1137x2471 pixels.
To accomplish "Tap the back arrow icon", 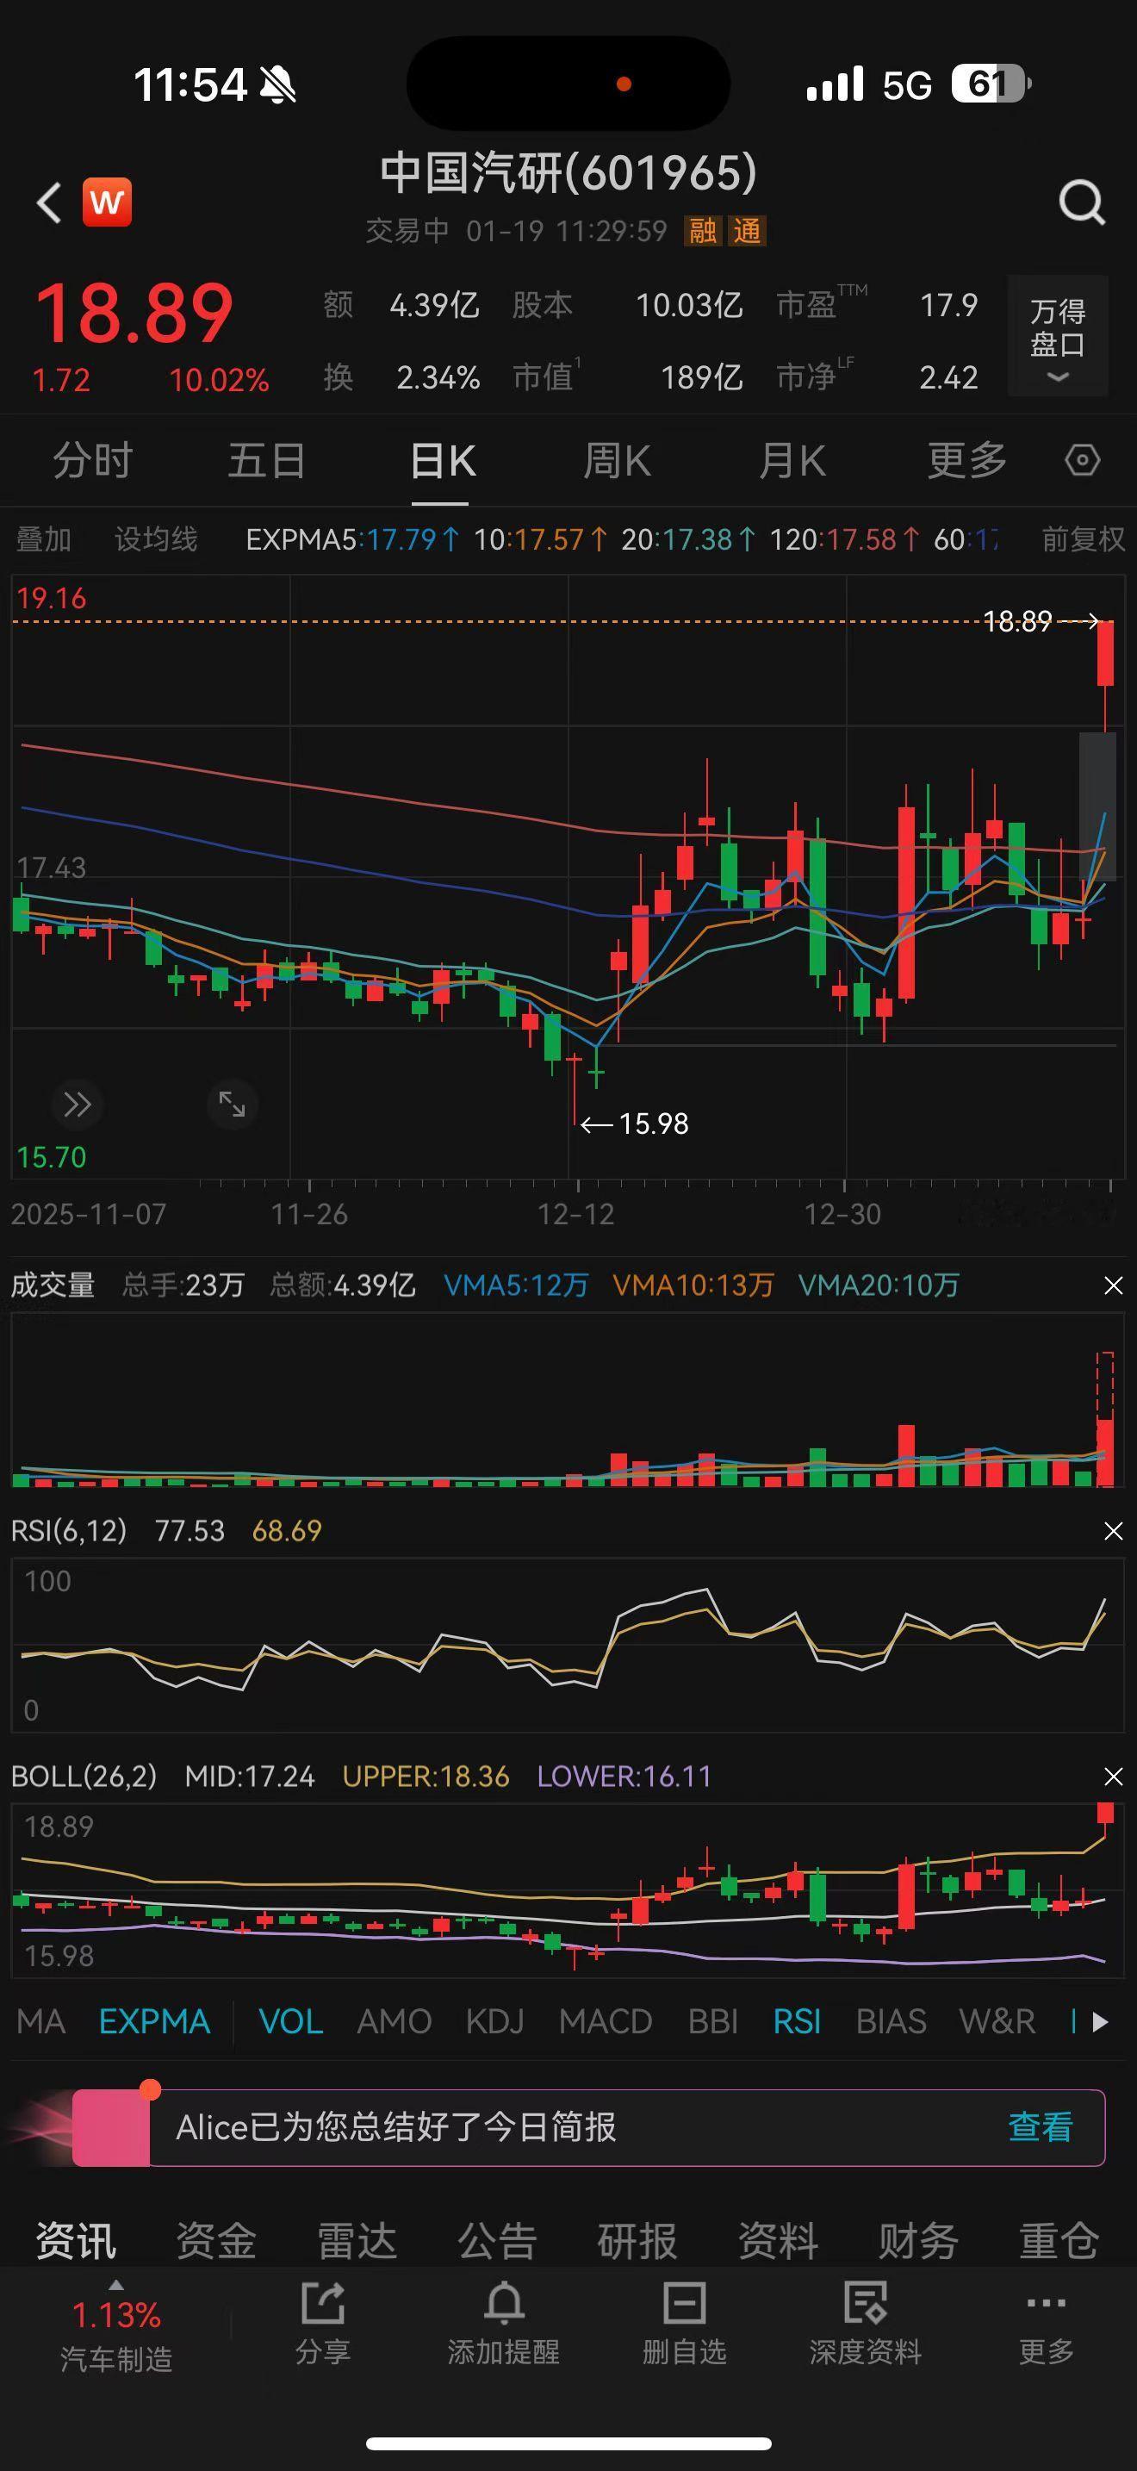I will pyautogui.click(x=49, y=202).
